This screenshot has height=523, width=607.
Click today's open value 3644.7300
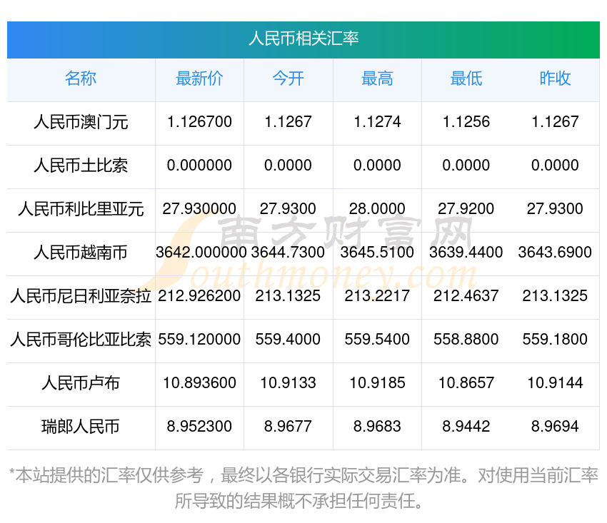pyautogui.click(x=288, y=252)
